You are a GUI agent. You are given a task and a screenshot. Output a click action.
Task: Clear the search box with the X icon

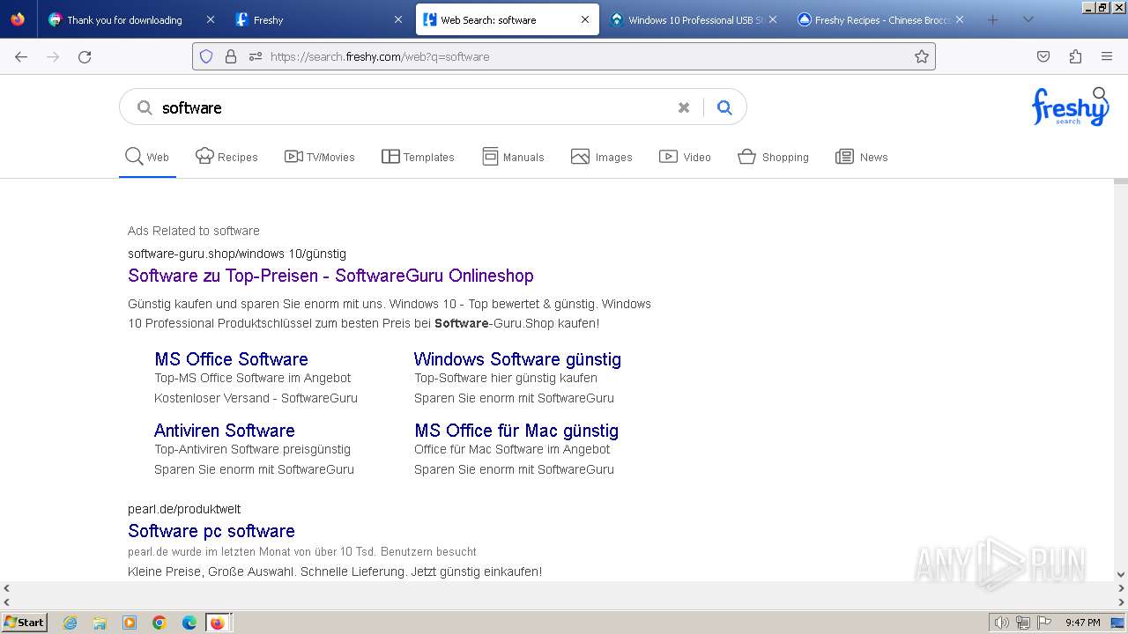click(x=684, y=107)
